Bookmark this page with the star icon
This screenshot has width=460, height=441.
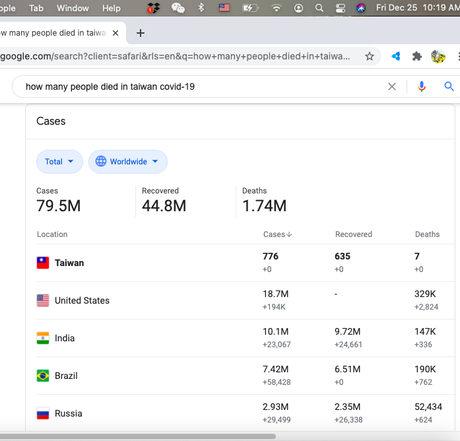click(x=370, y=57)
